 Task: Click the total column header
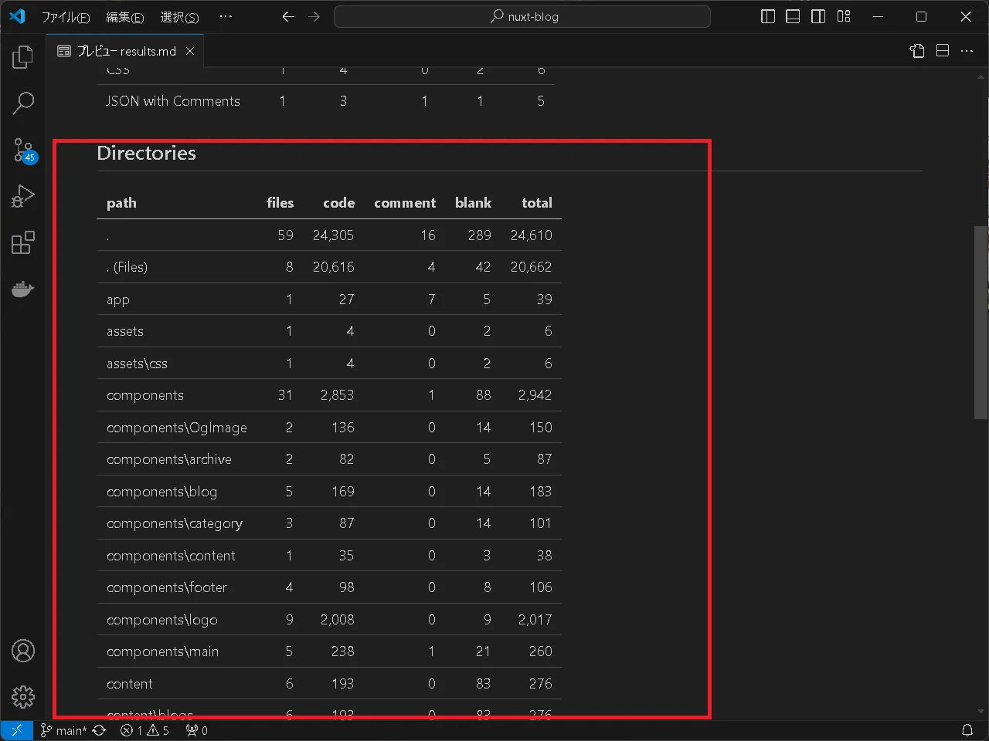(537, 203)
